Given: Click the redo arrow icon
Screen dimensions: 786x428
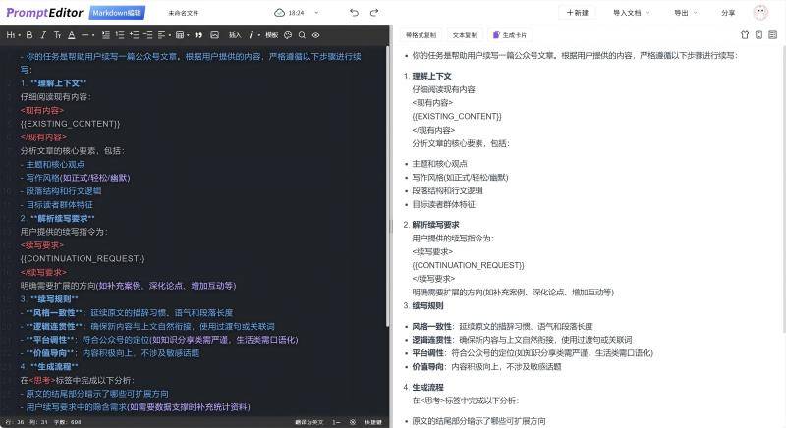Looking at the screenshot, I should 378,13.
